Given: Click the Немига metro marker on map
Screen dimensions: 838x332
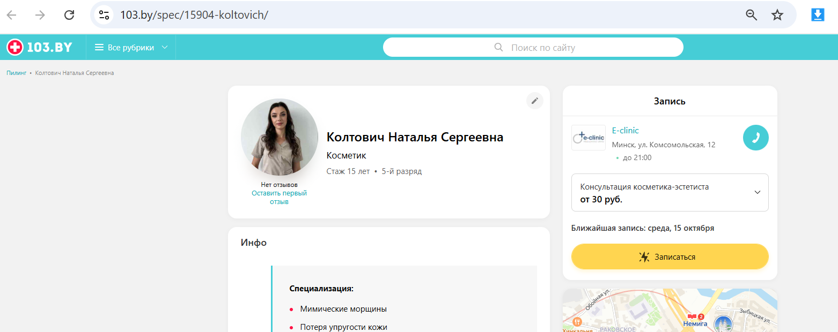Looking at the screenshot, I should pos(695,320).
